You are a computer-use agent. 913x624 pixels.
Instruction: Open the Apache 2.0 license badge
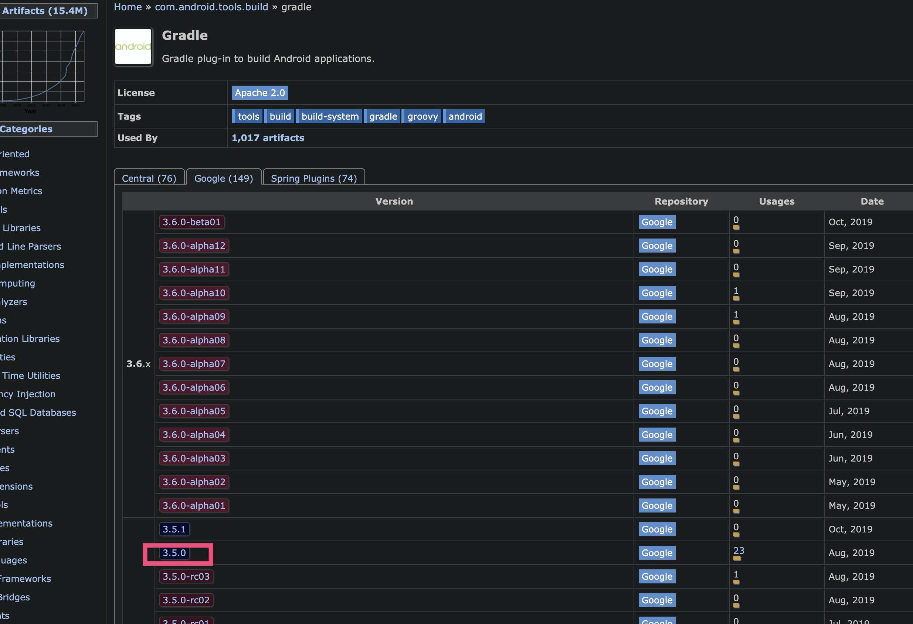click(x=260, y=93)
